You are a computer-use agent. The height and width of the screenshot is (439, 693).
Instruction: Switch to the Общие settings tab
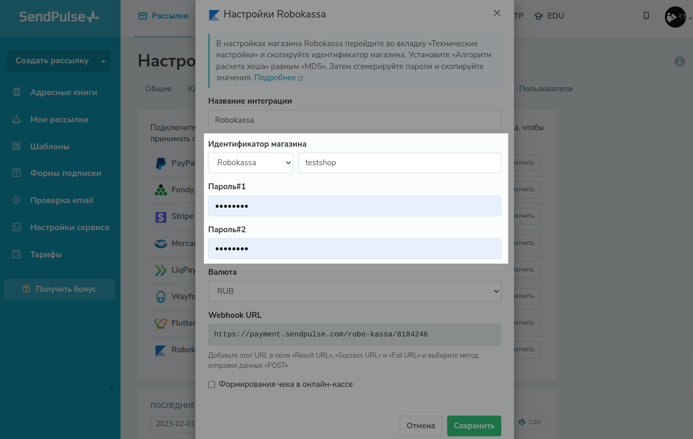click(x=158, y=89)
